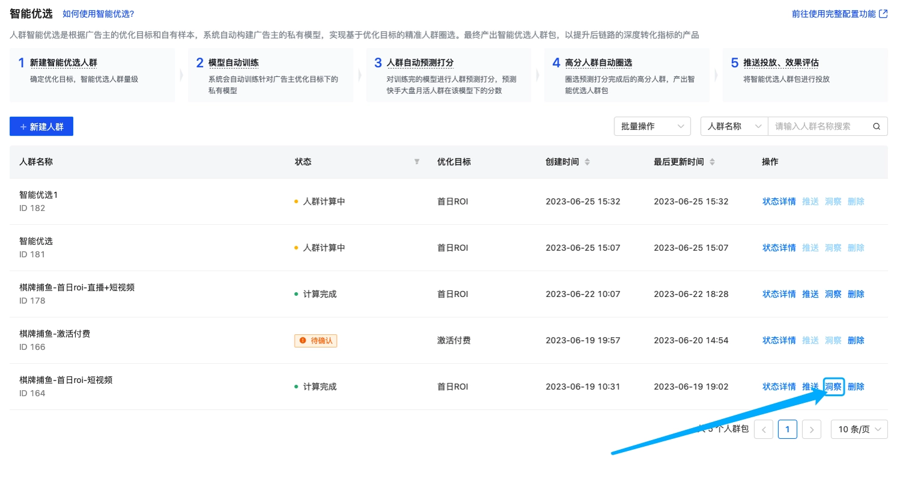The image size is (900, 493).
Task: Open the 状态 column filter funnel icon
Action: point(416,162)
